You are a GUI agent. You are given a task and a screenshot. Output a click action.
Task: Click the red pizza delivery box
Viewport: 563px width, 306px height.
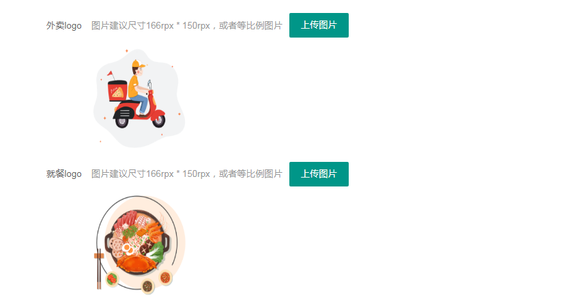coord(117,91)
